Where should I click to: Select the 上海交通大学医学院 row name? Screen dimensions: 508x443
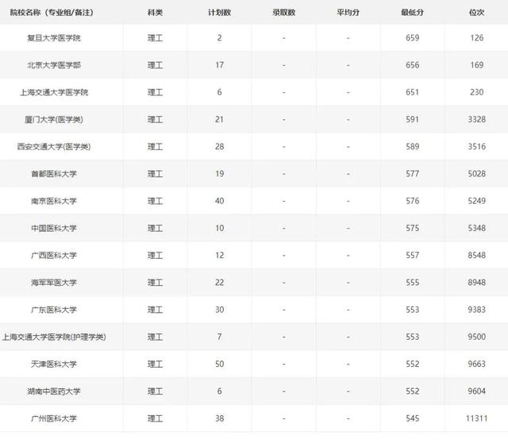(54, 92)
